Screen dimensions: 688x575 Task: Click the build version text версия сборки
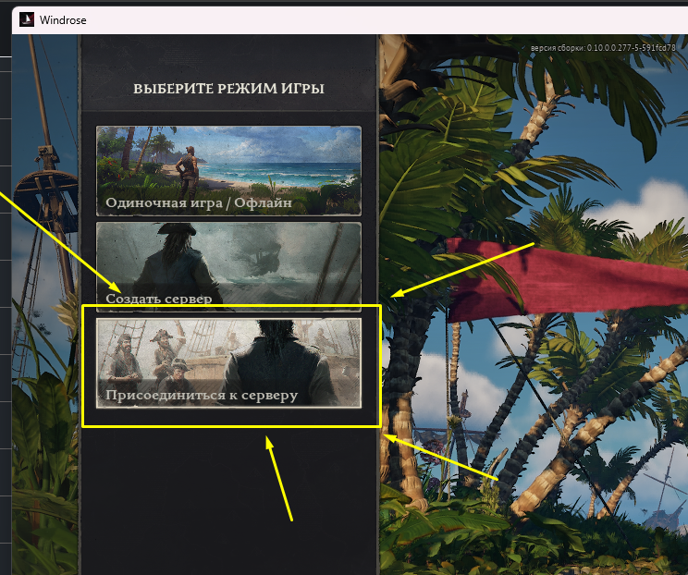point(608,48)
